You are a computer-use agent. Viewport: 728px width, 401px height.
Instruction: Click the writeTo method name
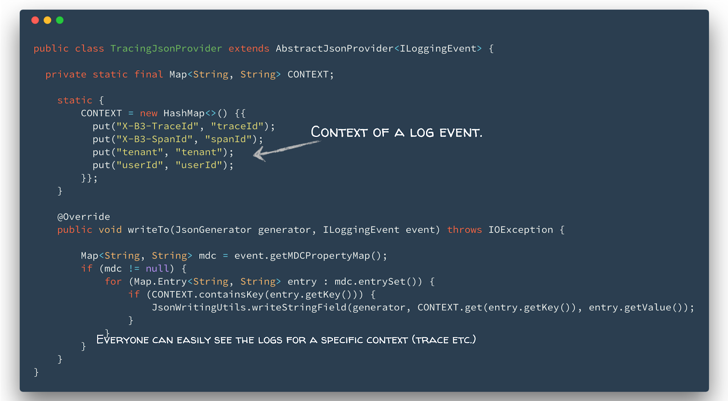point(148,230)
